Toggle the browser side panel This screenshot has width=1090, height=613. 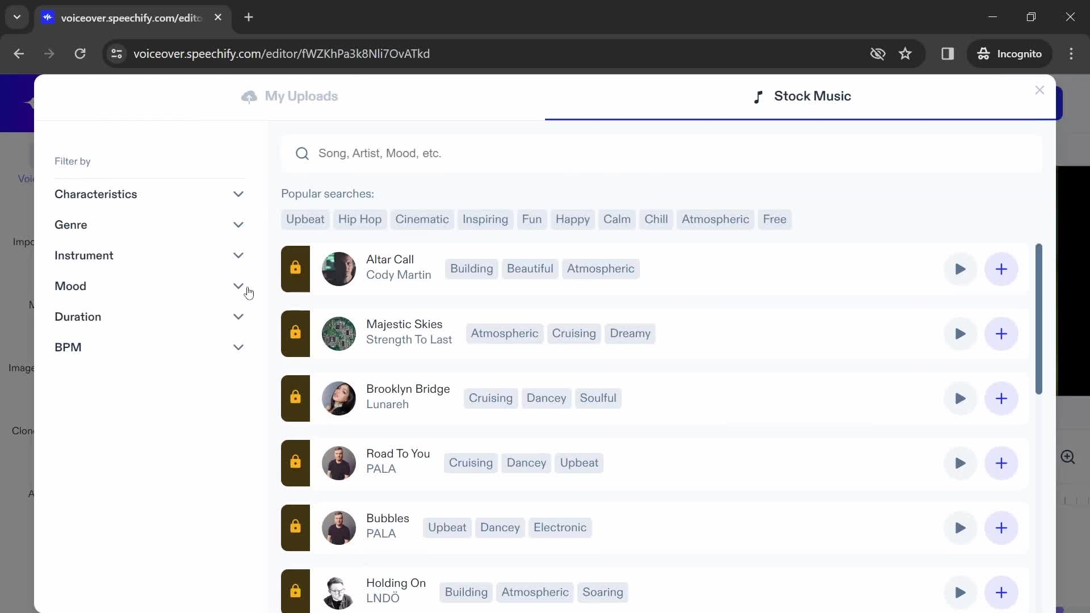[948, 53]
